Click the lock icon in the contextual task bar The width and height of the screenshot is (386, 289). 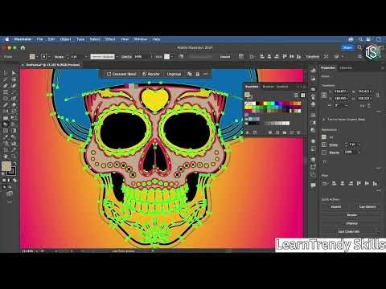(198, 74)
